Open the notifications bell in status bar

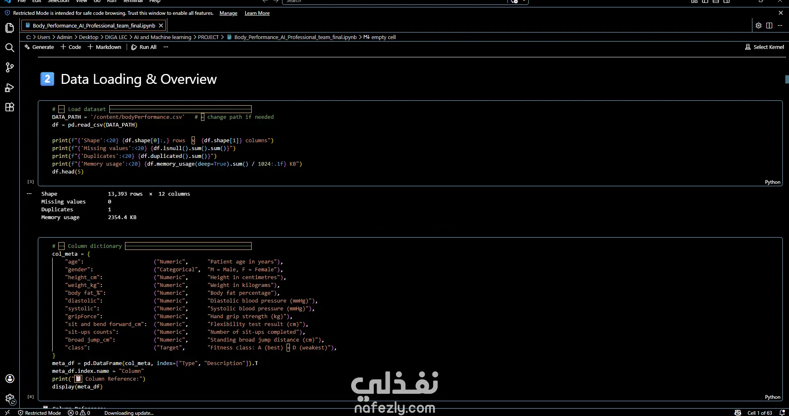pyautogui.click(x=782, y=413)
